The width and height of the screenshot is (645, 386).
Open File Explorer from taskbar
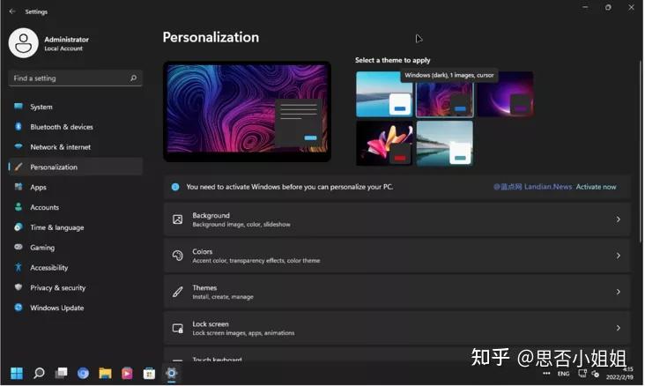click(x=106, y=373)
